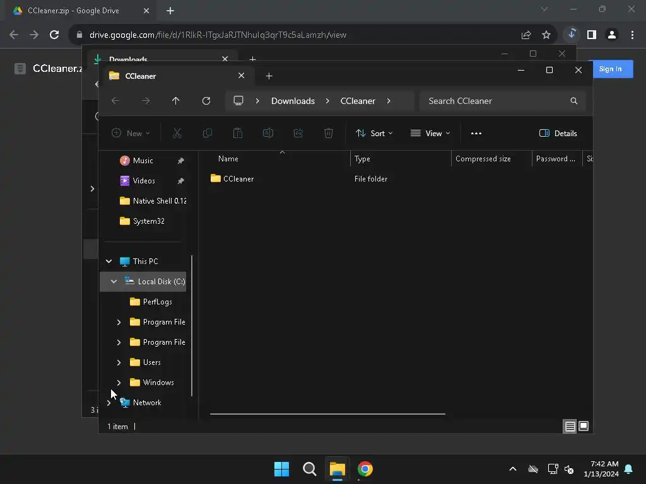The height and width of the screenshot is (484, 646).
Task: Open the Sort dropdown
Action: 374,134
